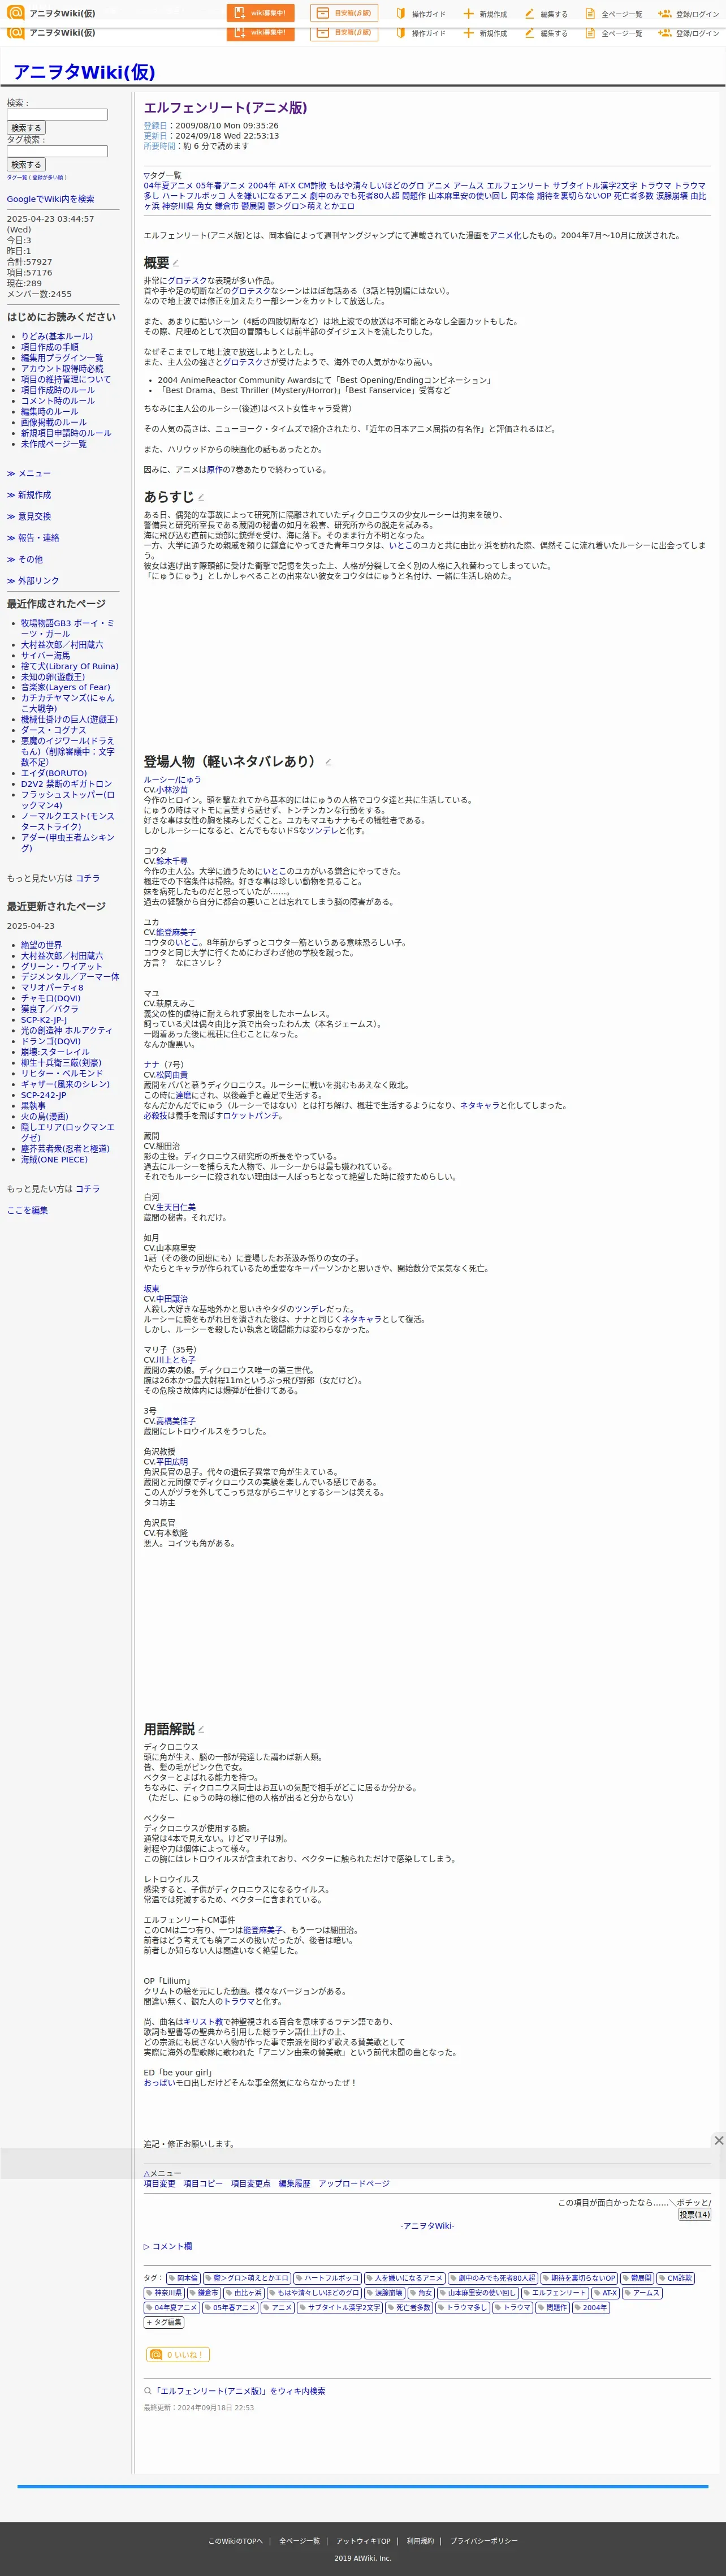Click プライバシーポリシー in the footer
726x2576 pixels.
[x=484, y=2541]
